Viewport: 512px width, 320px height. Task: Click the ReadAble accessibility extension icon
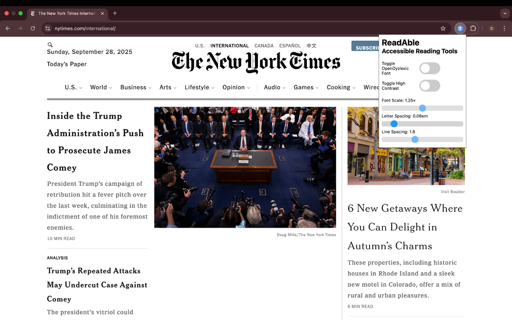tap(460, 28)
